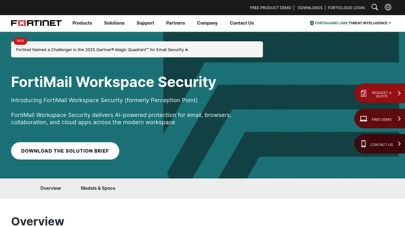Viewport: 405px width, 227px height.
Task: Click the NEW badge on announcement
Action: (20, 41)
